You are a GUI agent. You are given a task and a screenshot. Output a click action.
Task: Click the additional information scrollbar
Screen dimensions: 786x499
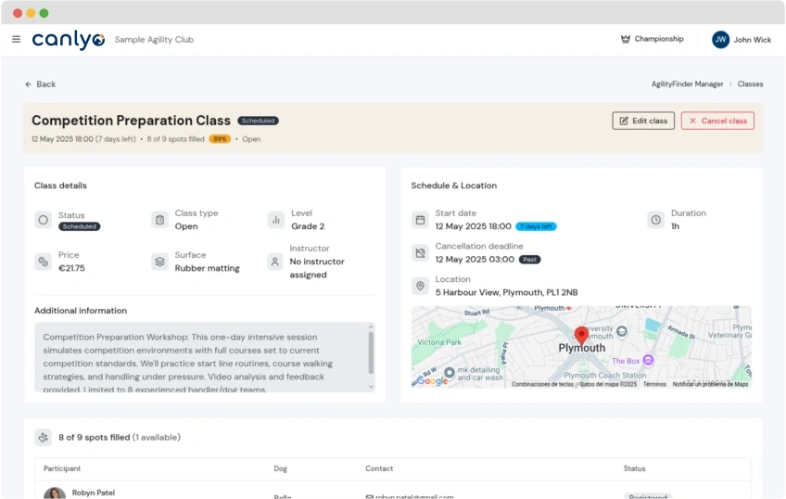click(371, 353)
